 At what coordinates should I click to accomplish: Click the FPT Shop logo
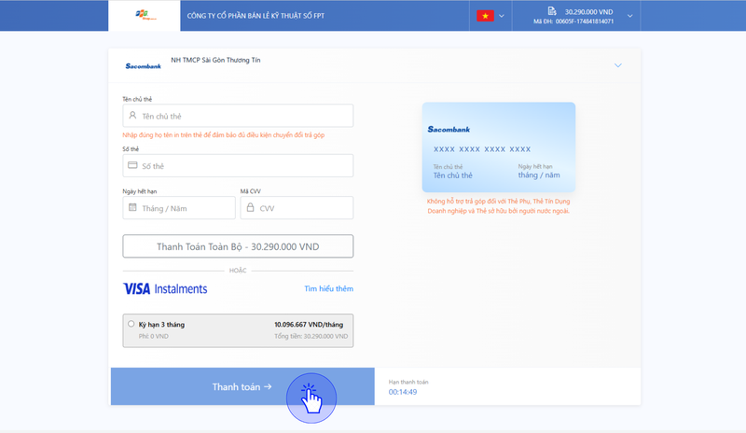(145, 15)
